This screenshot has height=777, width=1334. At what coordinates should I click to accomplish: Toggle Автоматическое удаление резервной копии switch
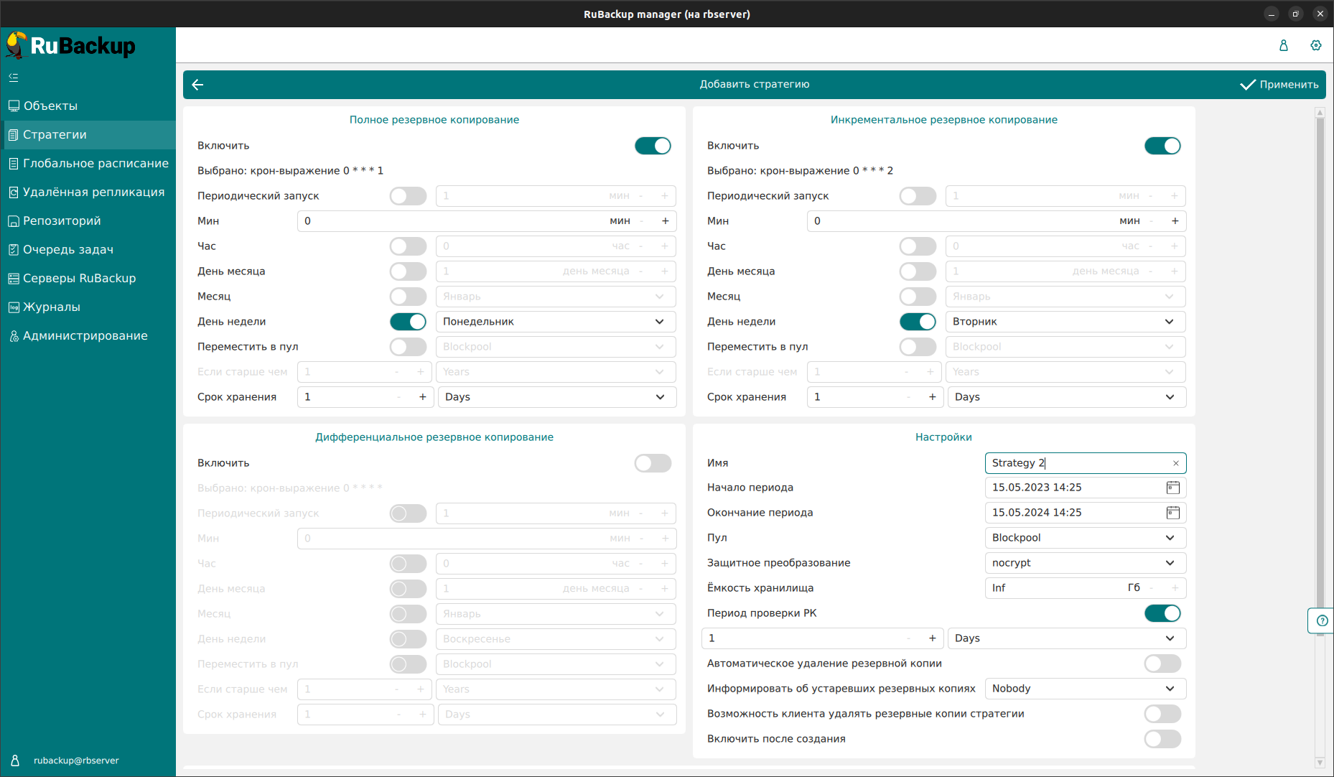coord(1162,664)
